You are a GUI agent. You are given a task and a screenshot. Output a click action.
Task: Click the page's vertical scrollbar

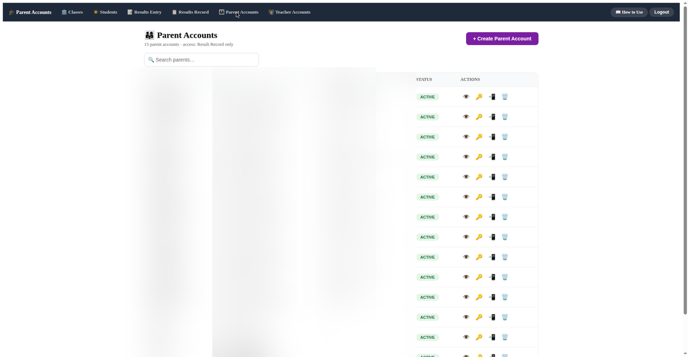tap(685, 161)
